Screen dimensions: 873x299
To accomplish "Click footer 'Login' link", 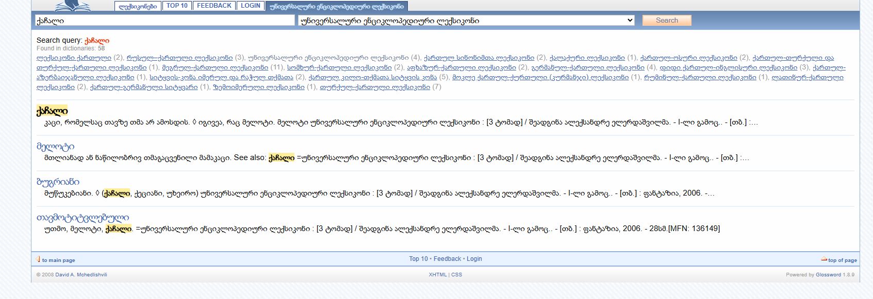I will click(474, 259).
